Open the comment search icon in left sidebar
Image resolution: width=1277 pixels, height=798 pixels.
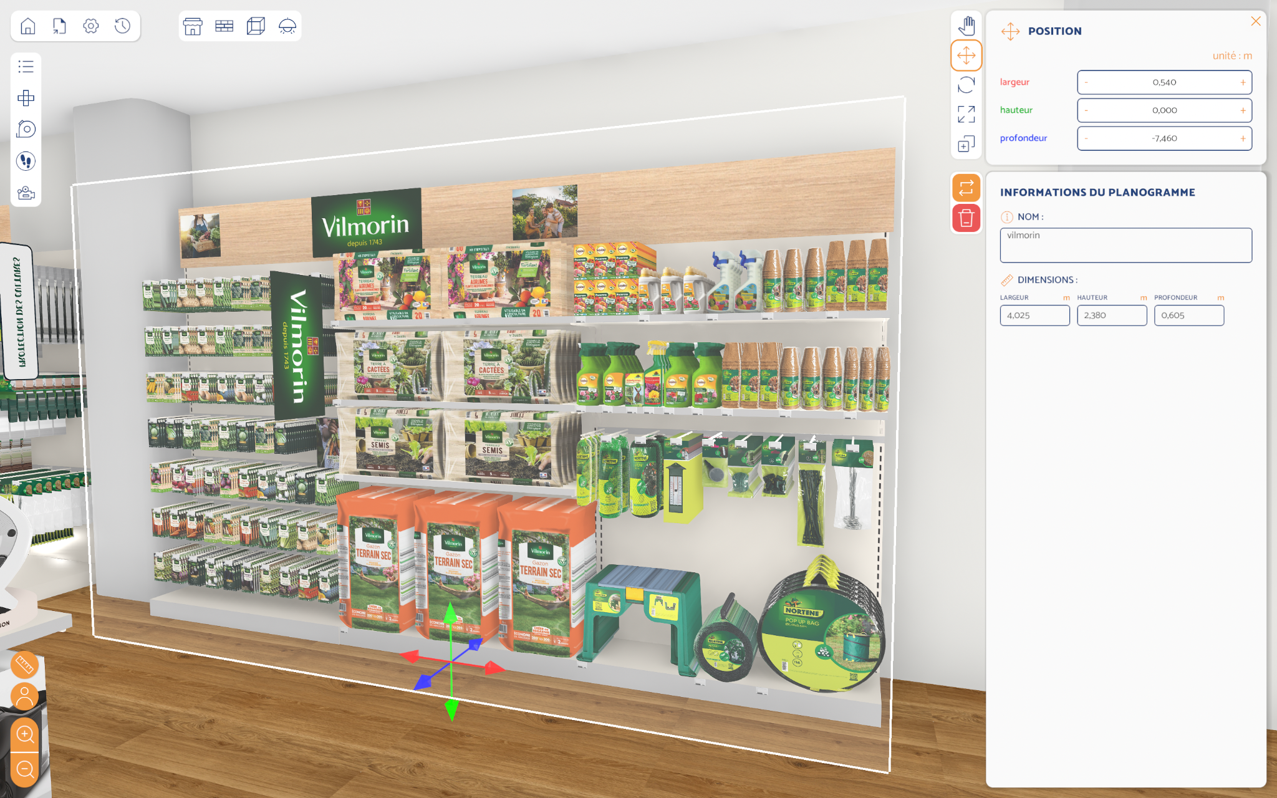coord(26,129)
